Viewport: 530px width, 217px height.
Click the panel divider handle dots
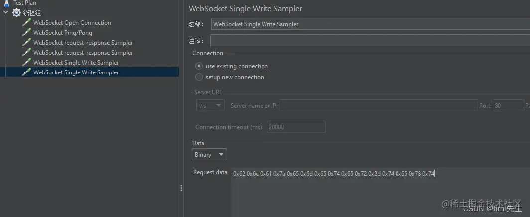click(181, 188)
